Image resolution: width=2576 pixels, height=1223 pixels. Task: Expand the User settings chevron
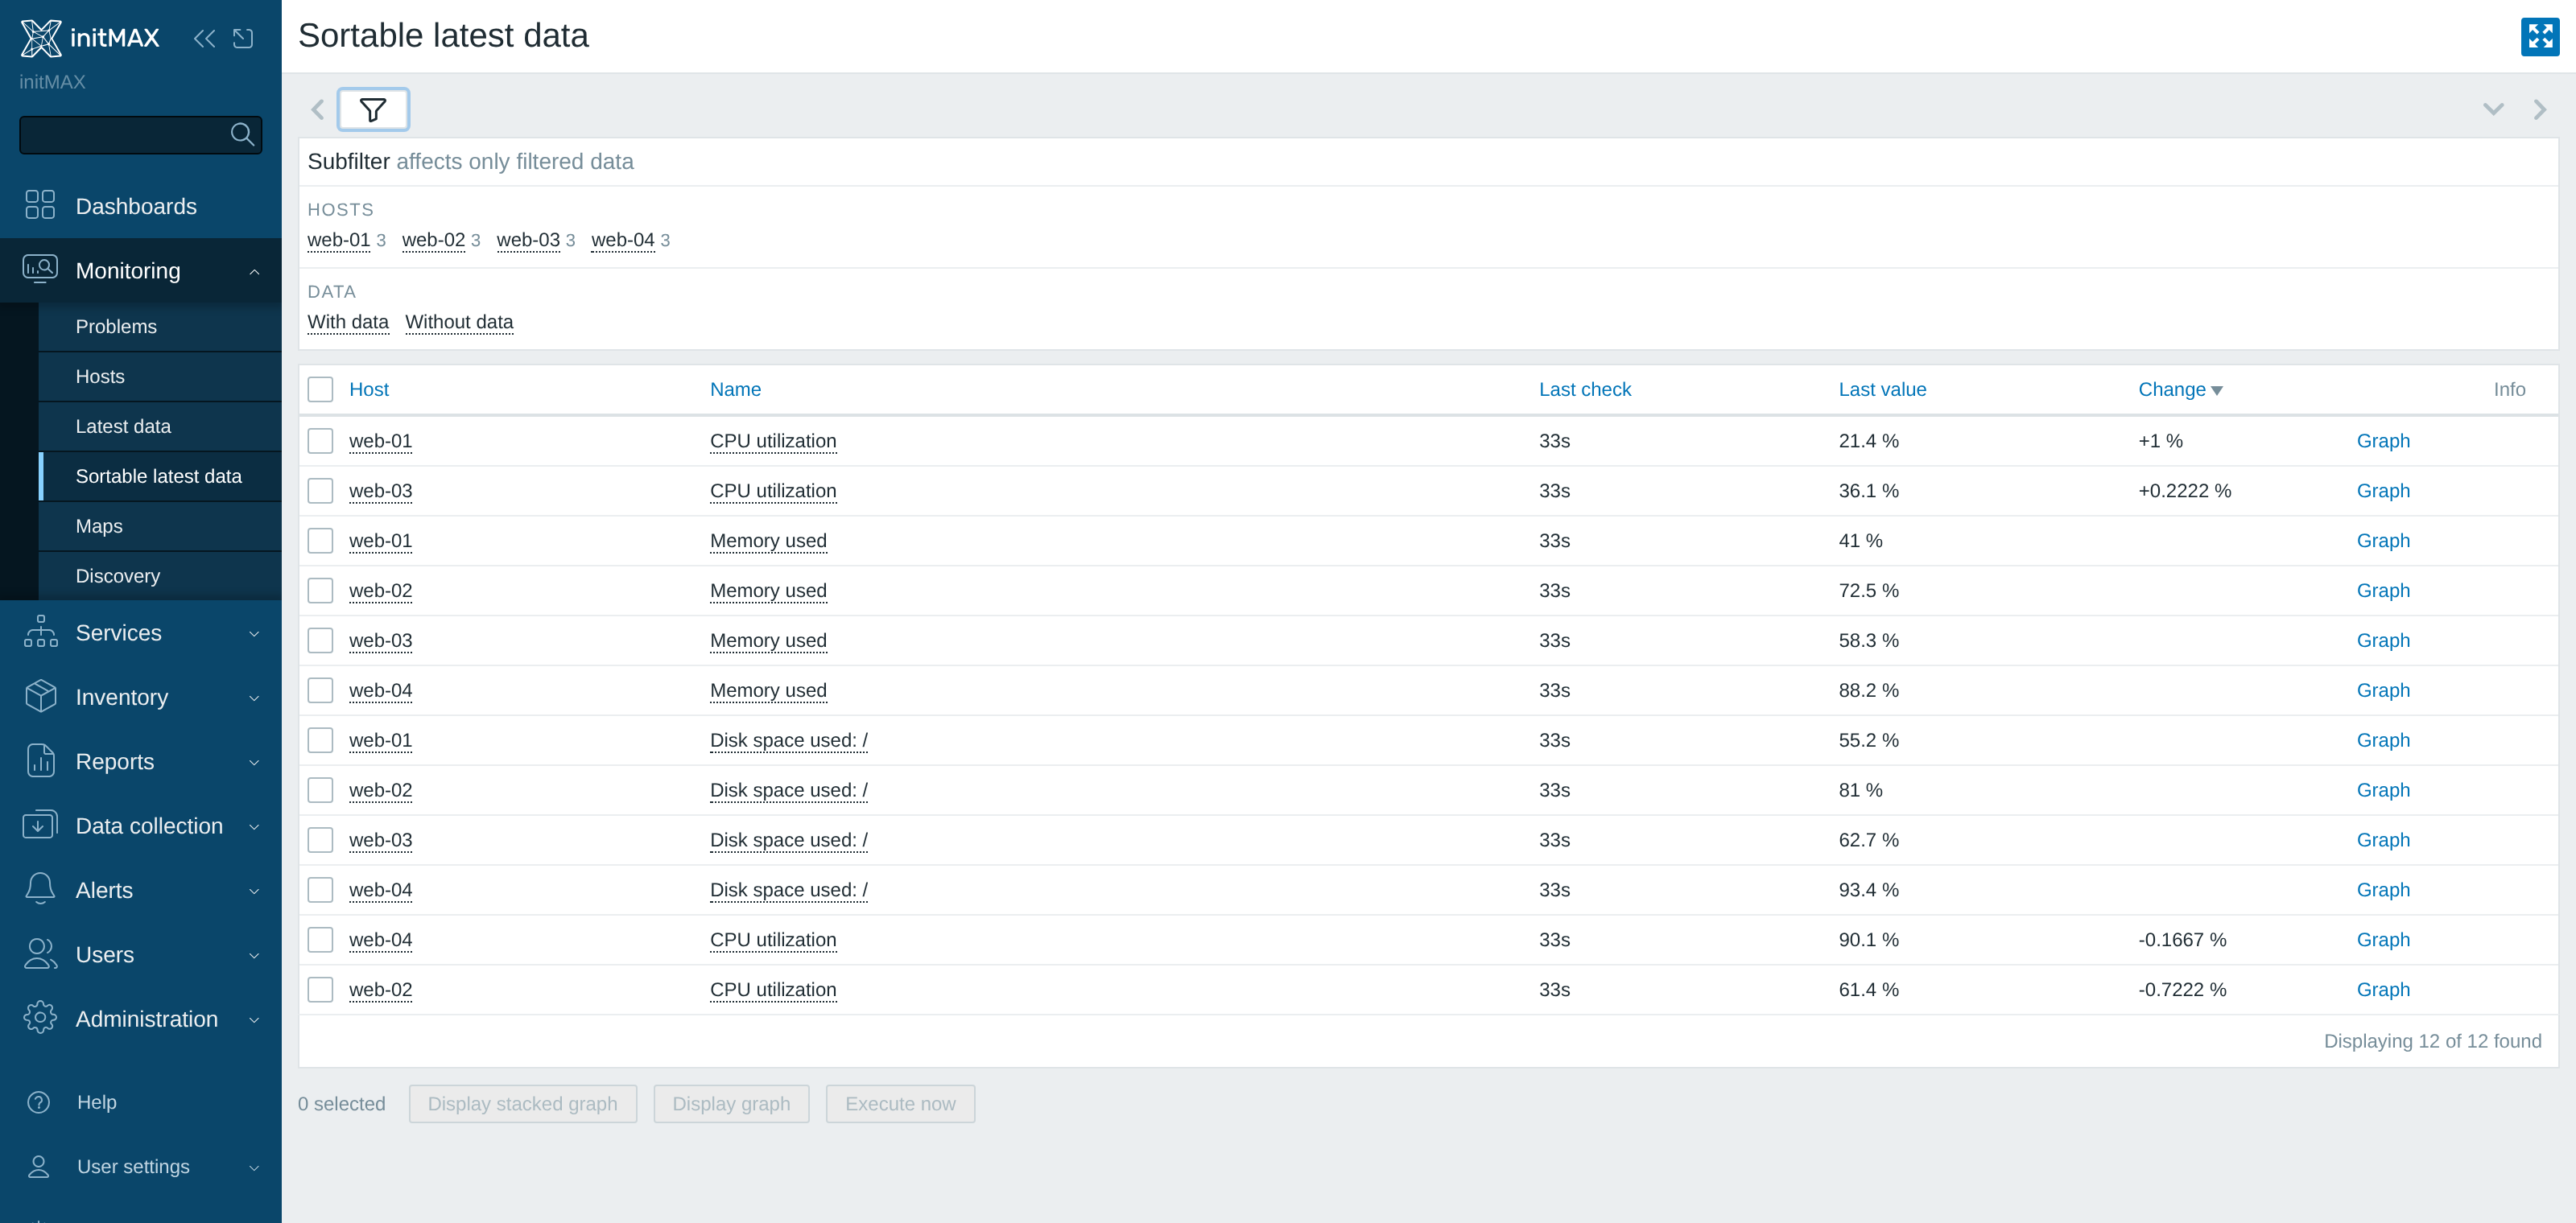[x=254, y=1168]
